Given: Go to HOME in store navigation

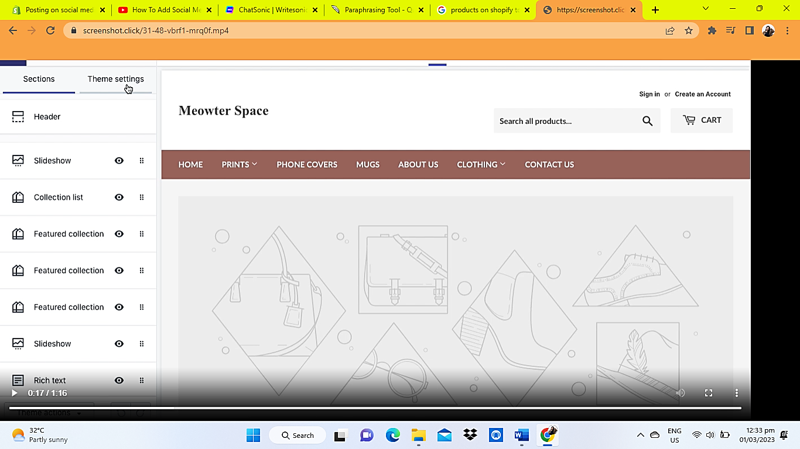Looking at the screenshot, I should pos(190,164).
